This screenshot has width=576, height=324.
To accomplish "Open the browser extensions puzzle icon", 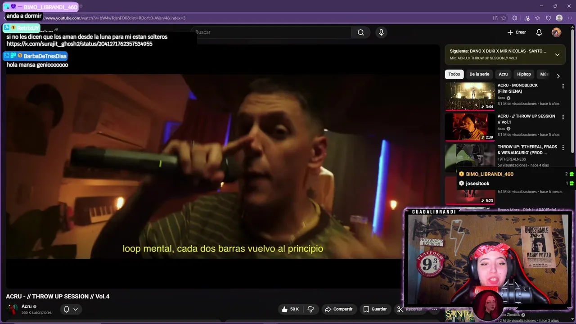I will coord(515,18).
